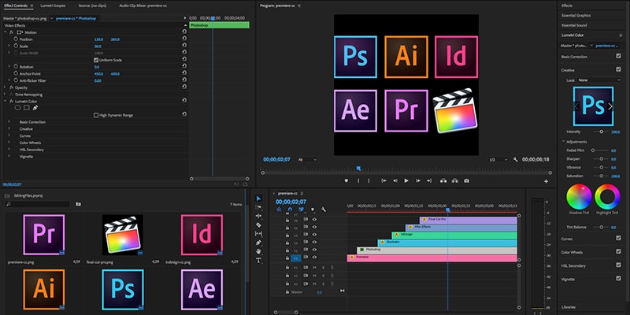
Task: Mute audio track A1
Action: [x=314, y=267]
